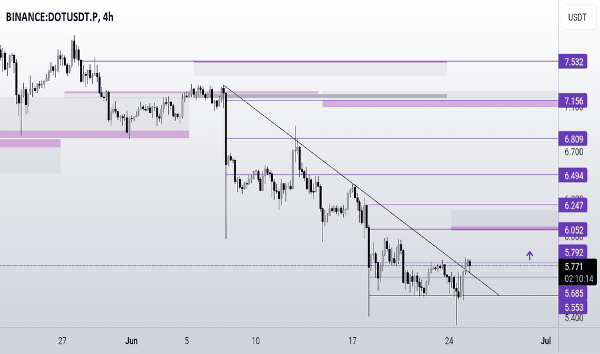
Task: Click the 6.809 price label
Action: click(573, 139)
